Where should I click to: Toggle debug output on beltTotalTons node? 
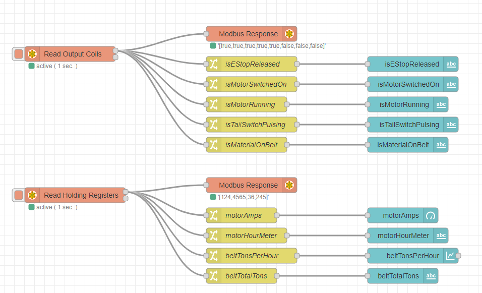pyautogui.click(x=431, y=276)
